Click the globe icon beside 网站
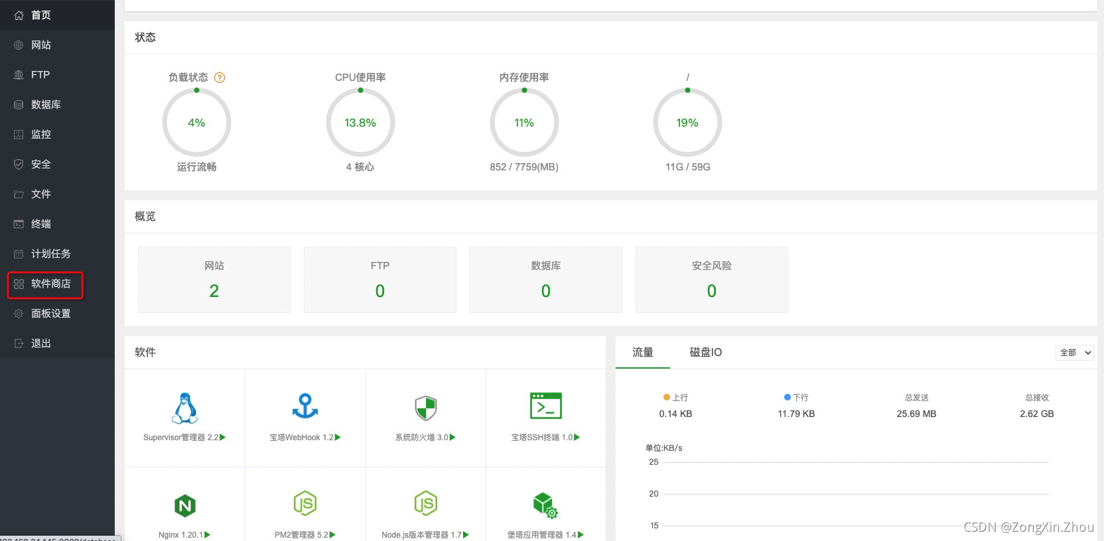 pos(19,45)
